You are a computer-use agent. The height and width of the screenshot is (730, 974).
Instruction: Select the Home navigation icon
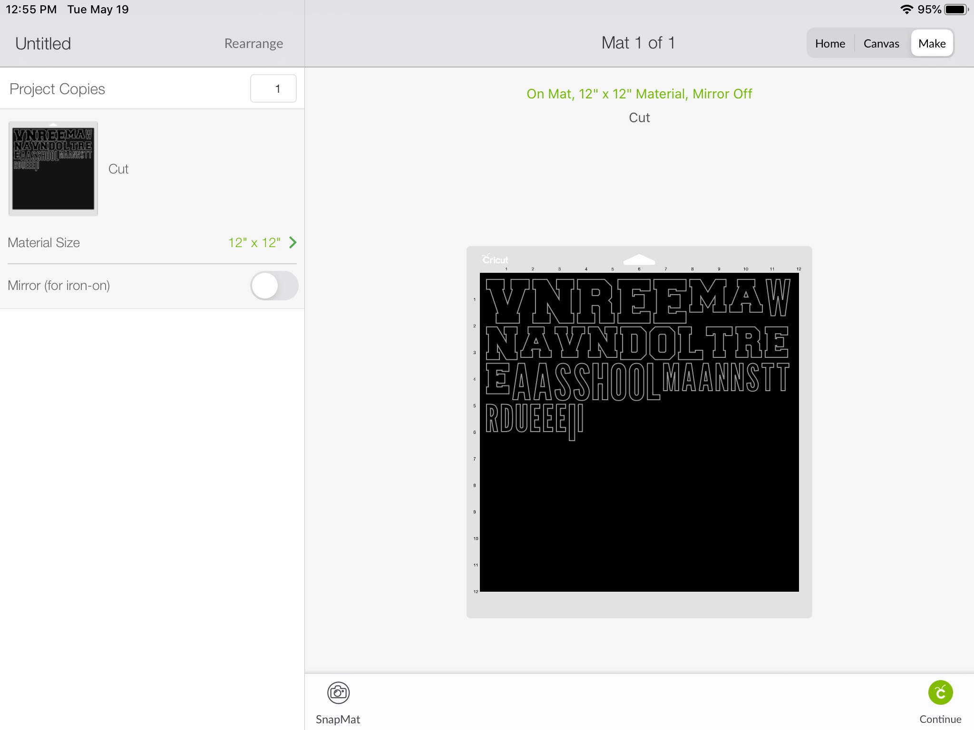(830, 43)
